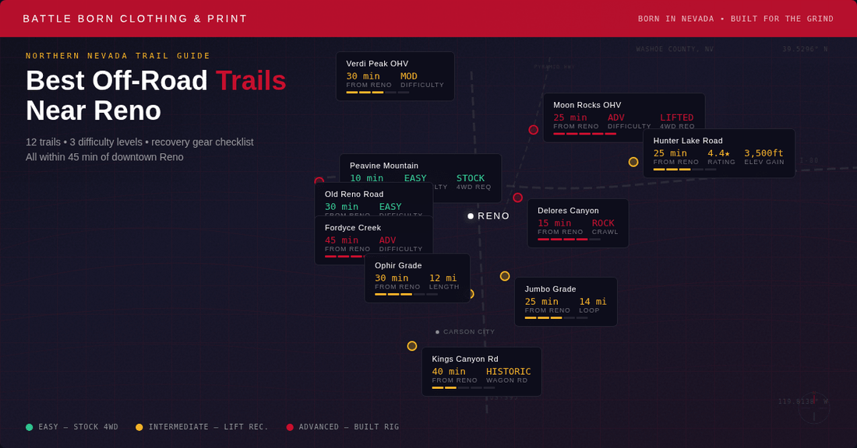Click the yellow marker left of Hunter Lake Road
The height and width of the screenshot is (448, 857).
[633, 162]
